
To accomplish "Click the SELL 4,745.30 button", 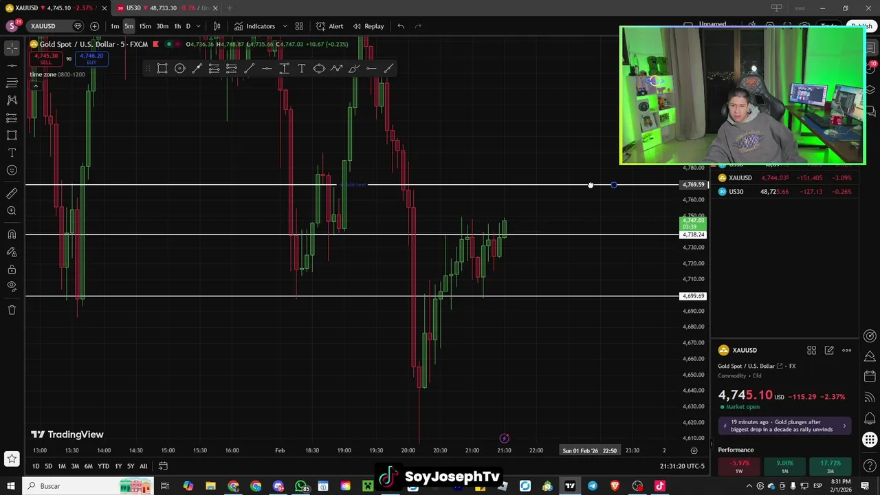I will coord(46,59).
